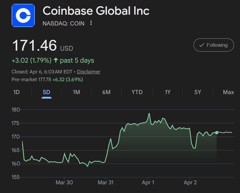The height and width of the screenshot is (193, 240).
Task: Open the Max chart period
Action: coord(228,92)
